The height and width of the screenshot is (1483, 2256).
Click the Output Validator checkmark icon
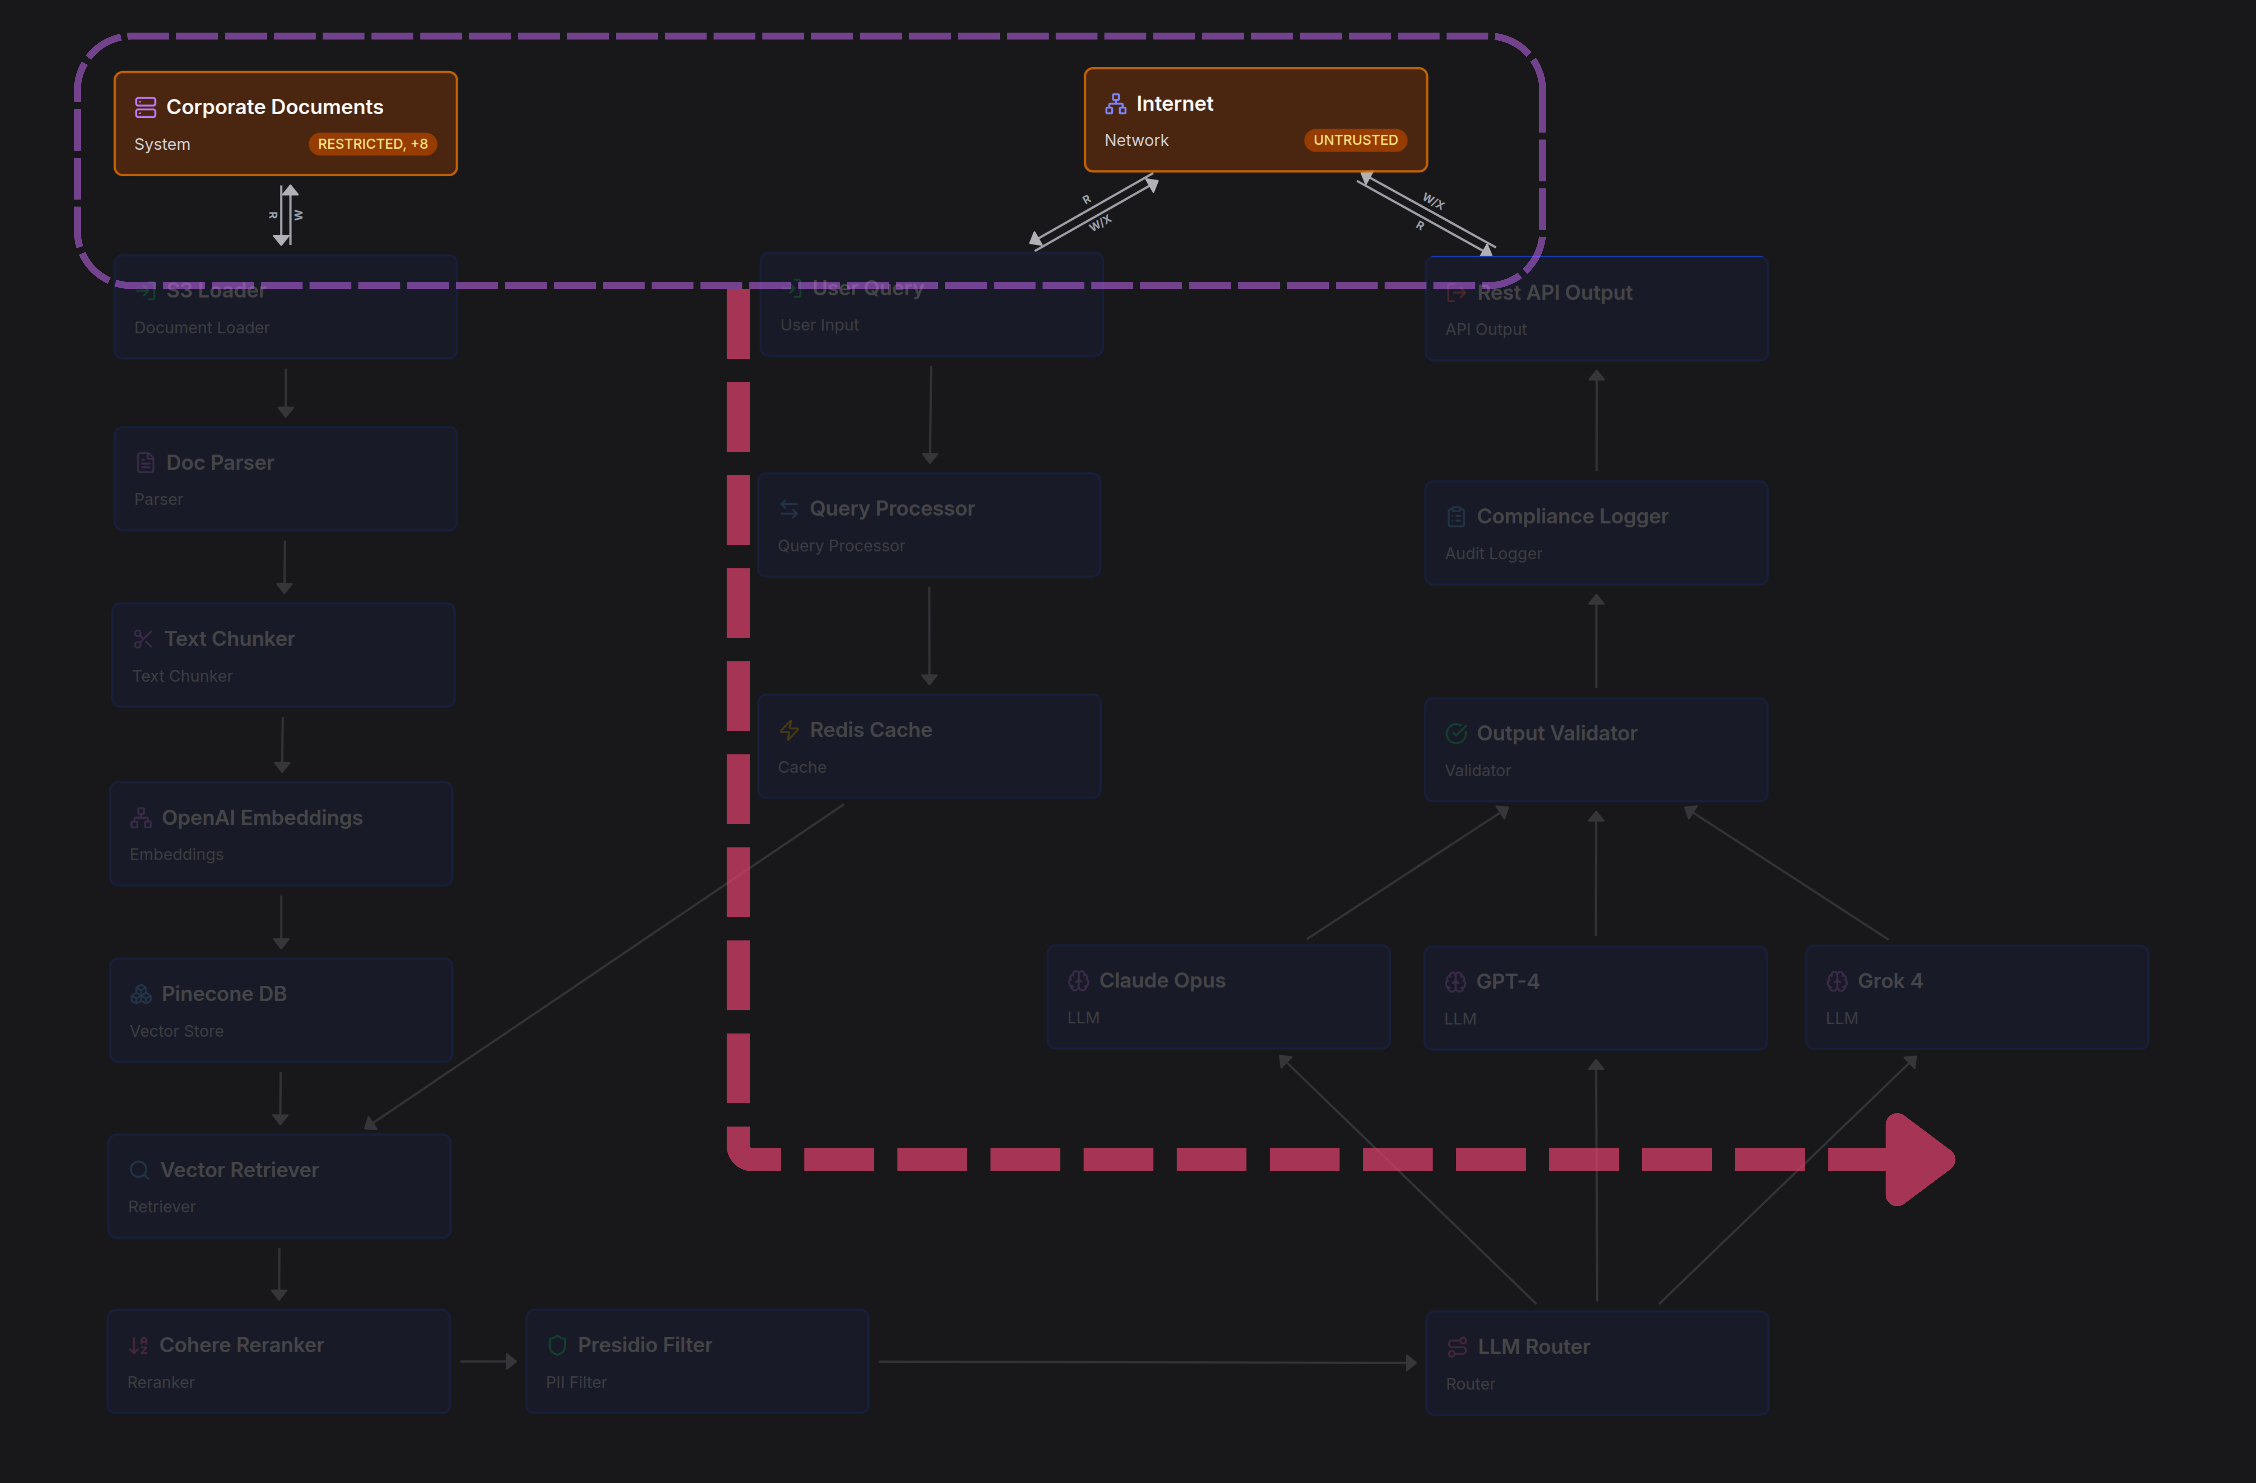[1456, 733]
